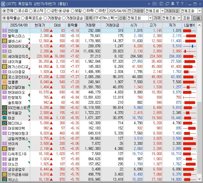The height and width of the screenshot is (183, 203).
Task: Open the 종목 ETF+ETN+스팩 dropdown
Action: click(116, 18)
